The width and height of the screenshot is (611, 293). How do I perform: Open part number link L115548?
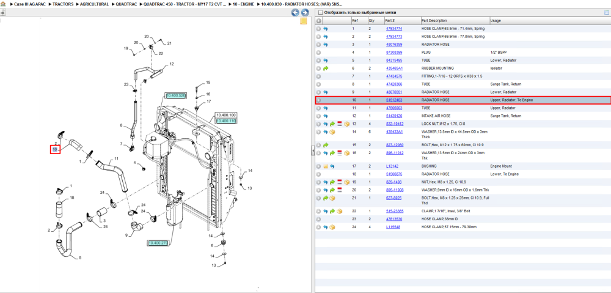point(393,227)
